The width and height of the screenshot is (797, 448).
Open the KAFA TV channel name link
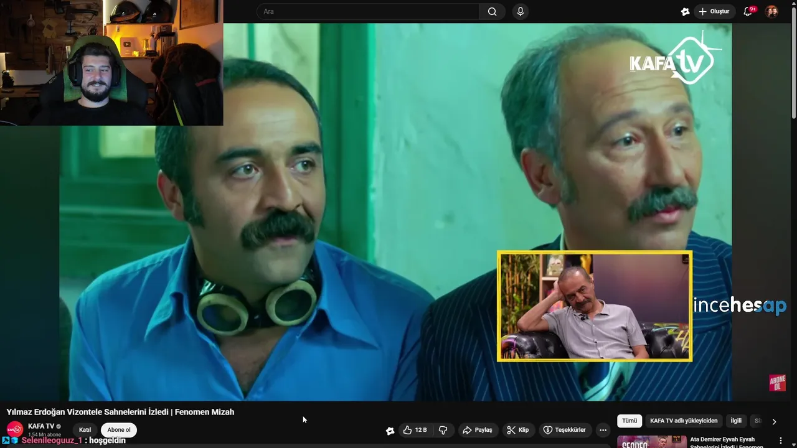[41, 426]
